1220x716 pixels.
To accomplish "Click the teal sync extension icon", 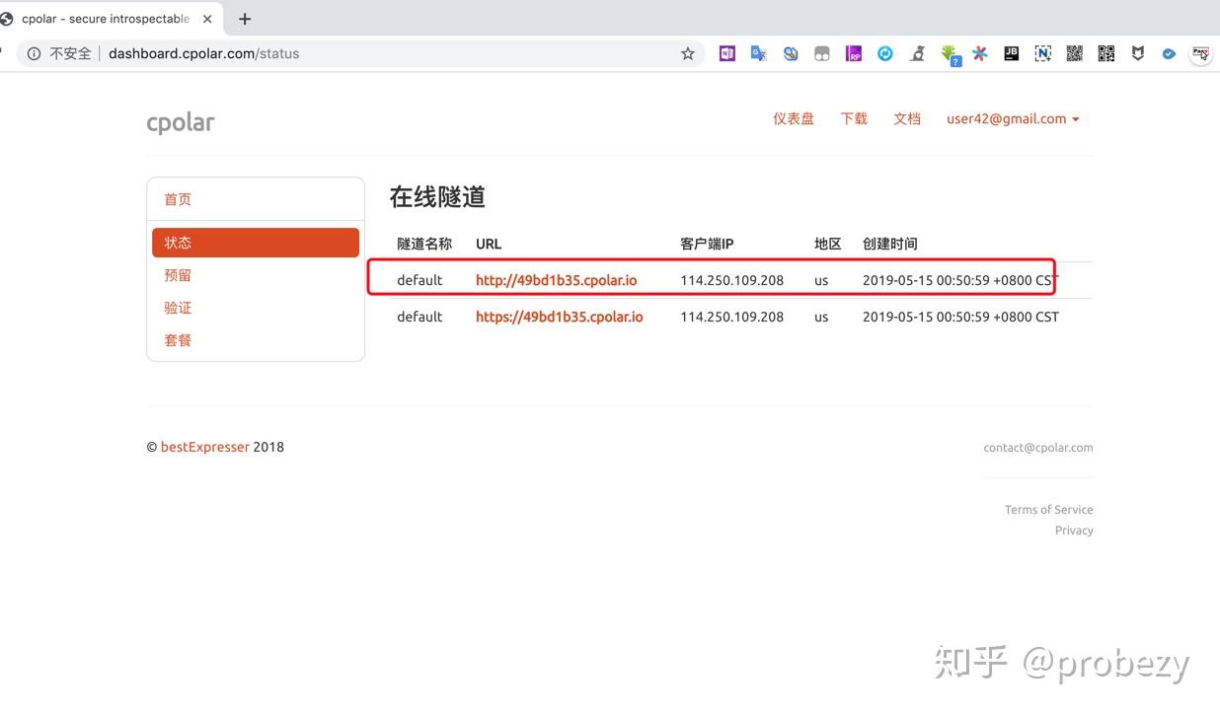I will click(885, 53).
